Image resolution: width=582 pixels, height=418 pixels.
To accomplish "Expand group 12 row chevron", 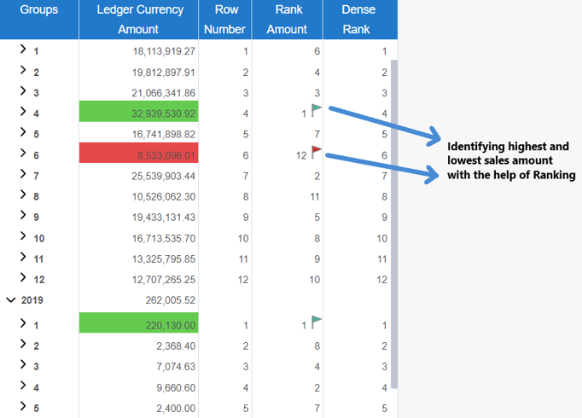I will click(x=23, y=279).
